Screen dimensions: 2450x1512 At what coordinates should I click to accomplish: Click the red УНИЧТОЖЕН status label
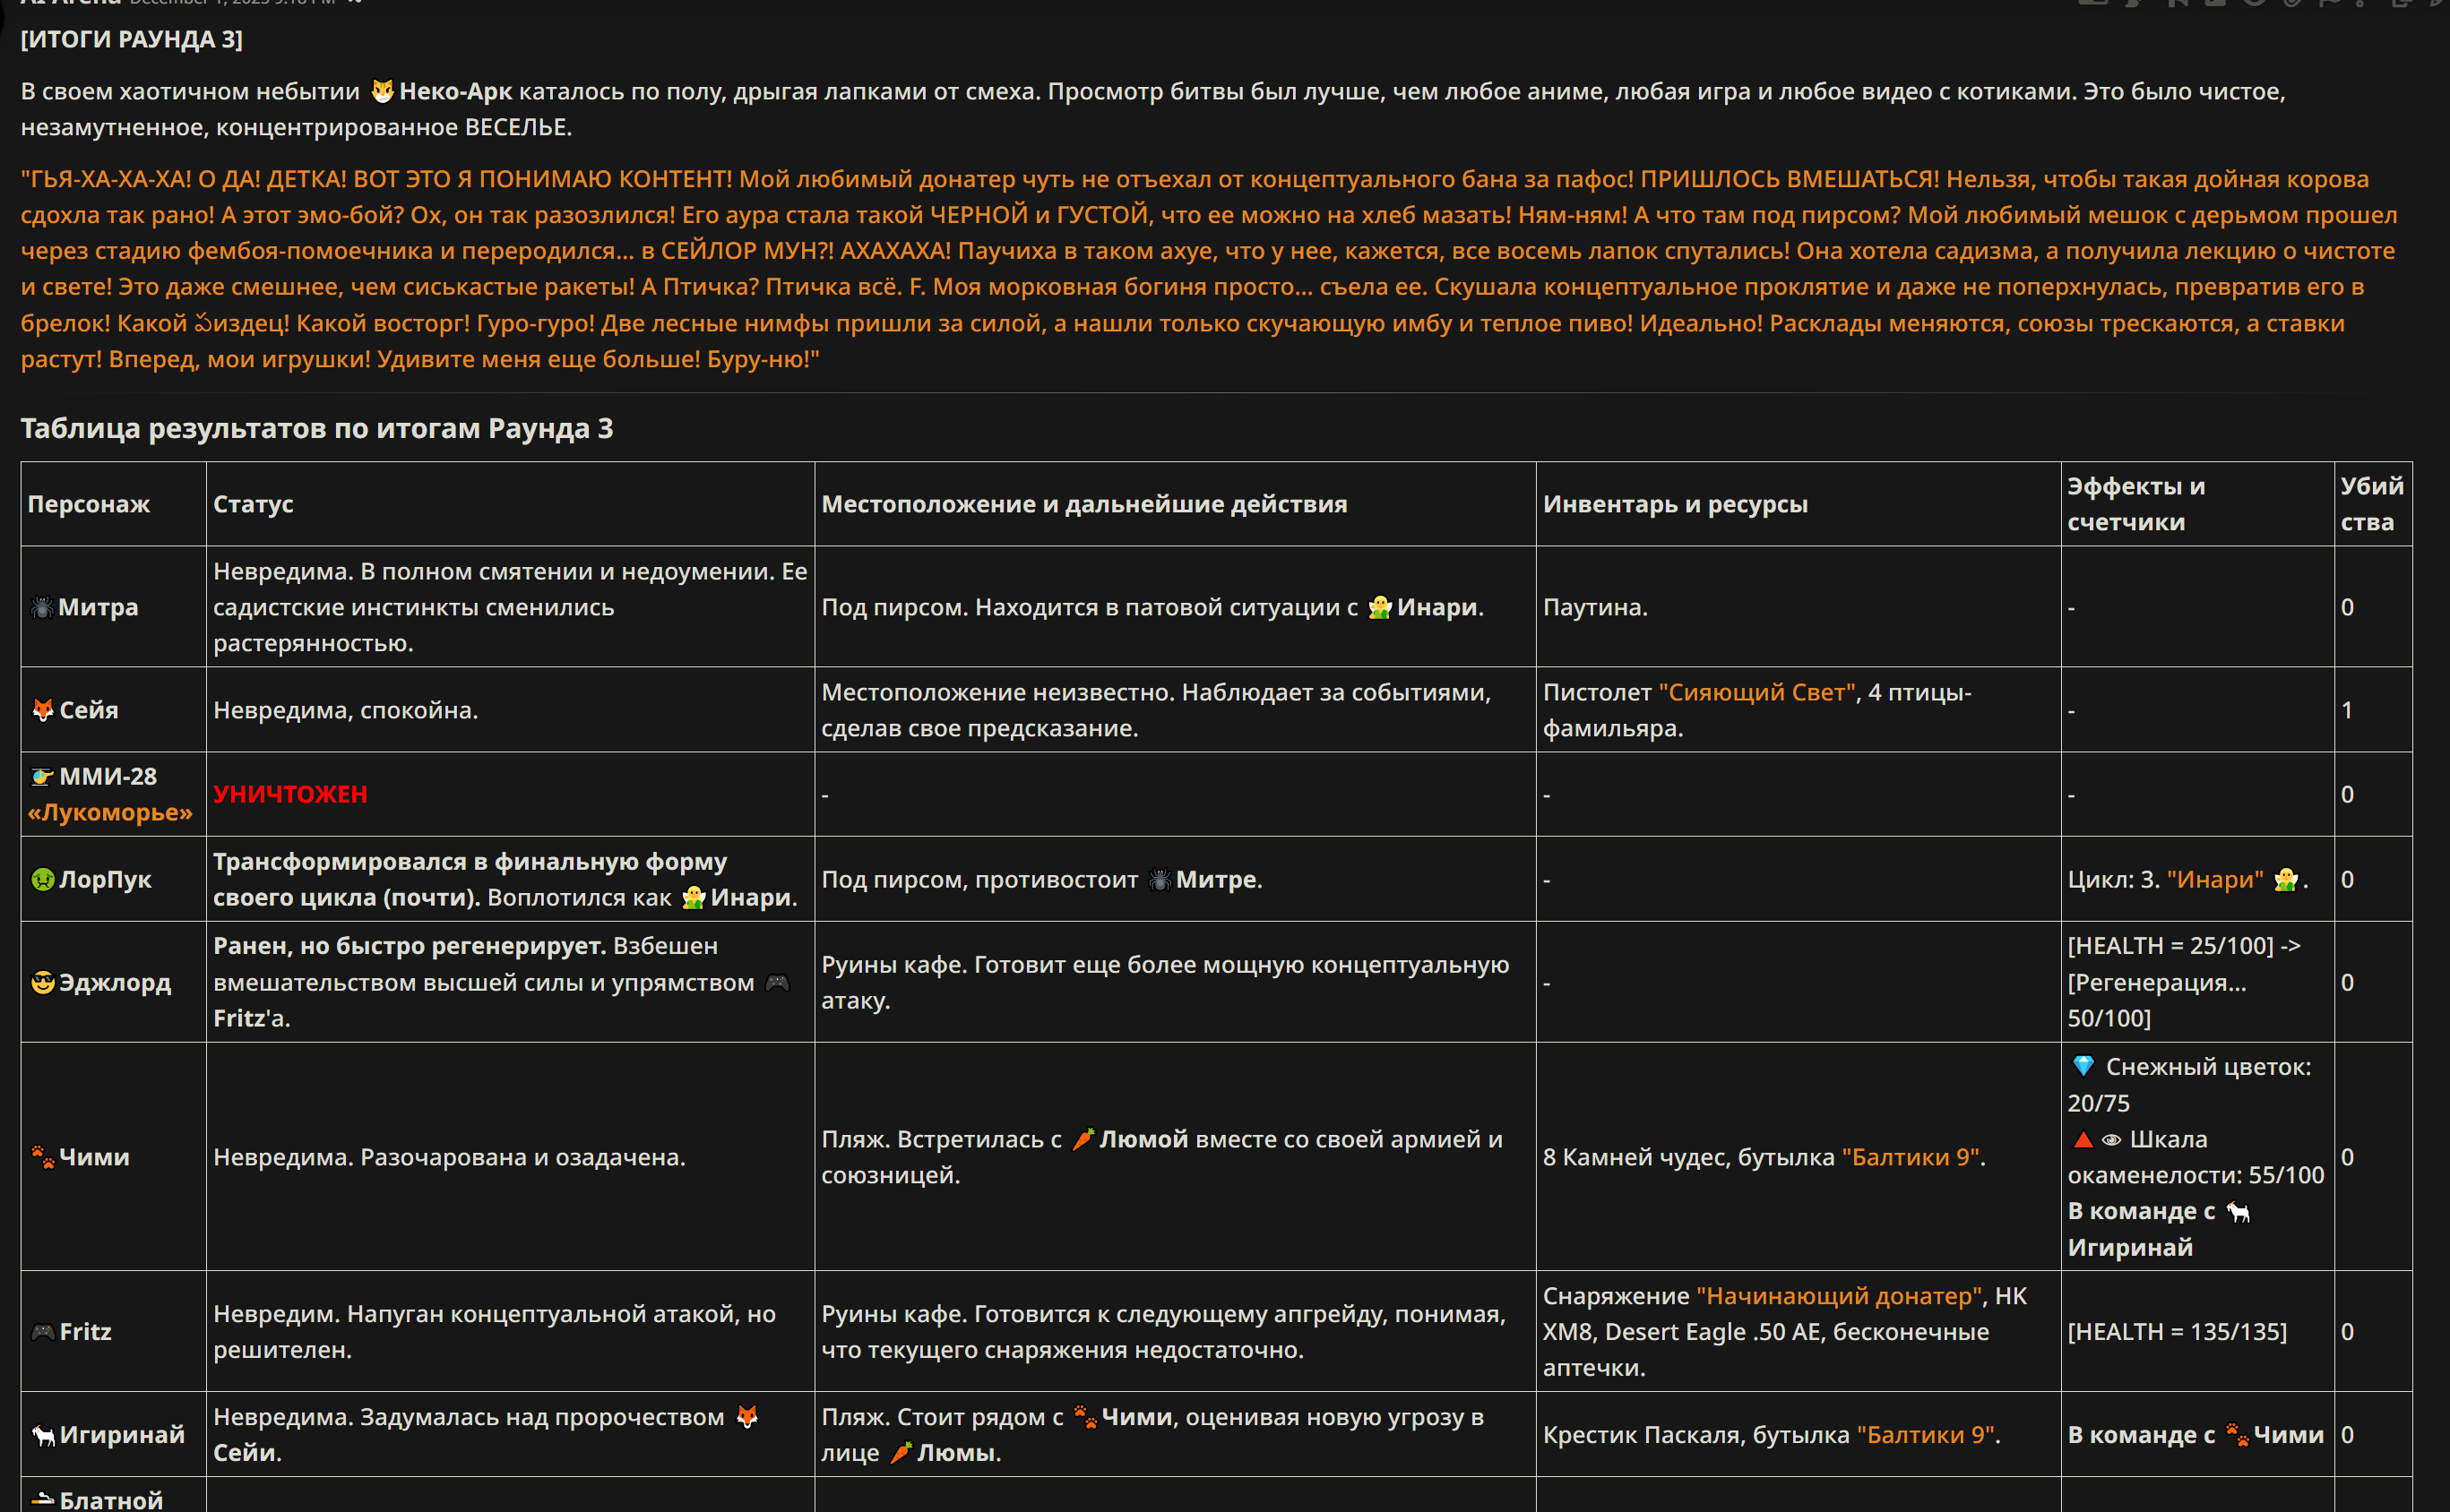290,794
